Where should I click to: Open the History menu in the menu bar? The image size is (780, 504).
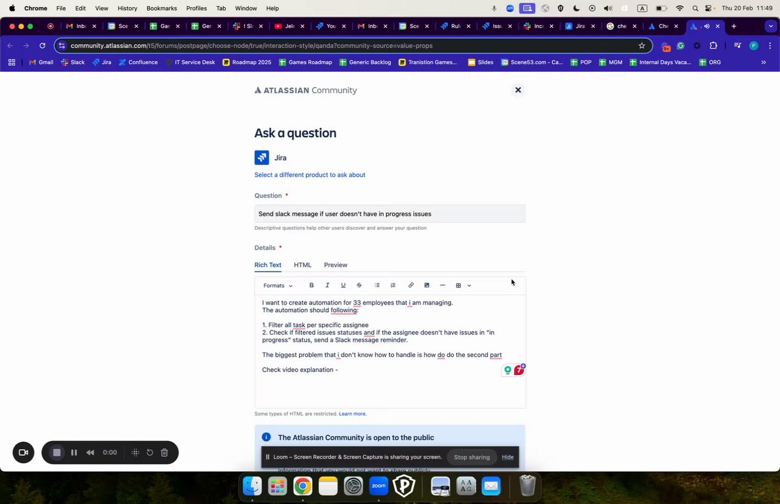pyautogui.click(x=127, y=9)
